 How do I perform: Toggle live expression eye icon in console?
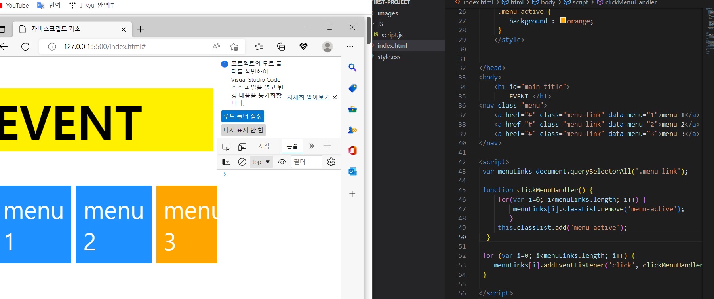(282, 162)
